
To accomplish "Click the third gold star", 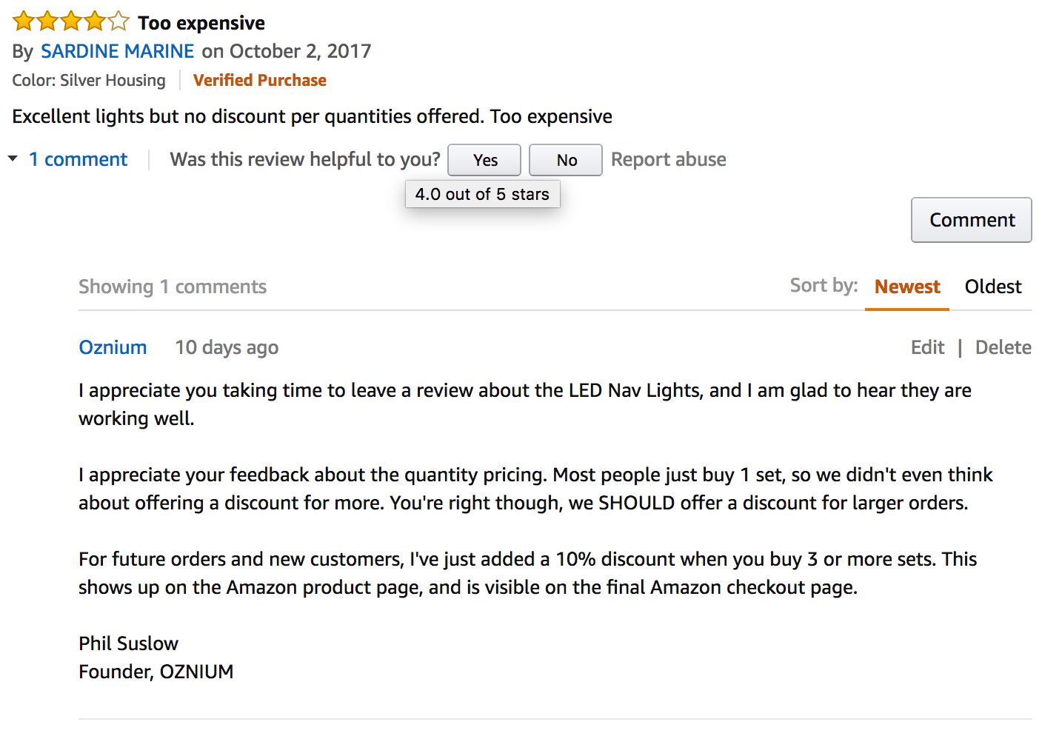I will 70,21.
